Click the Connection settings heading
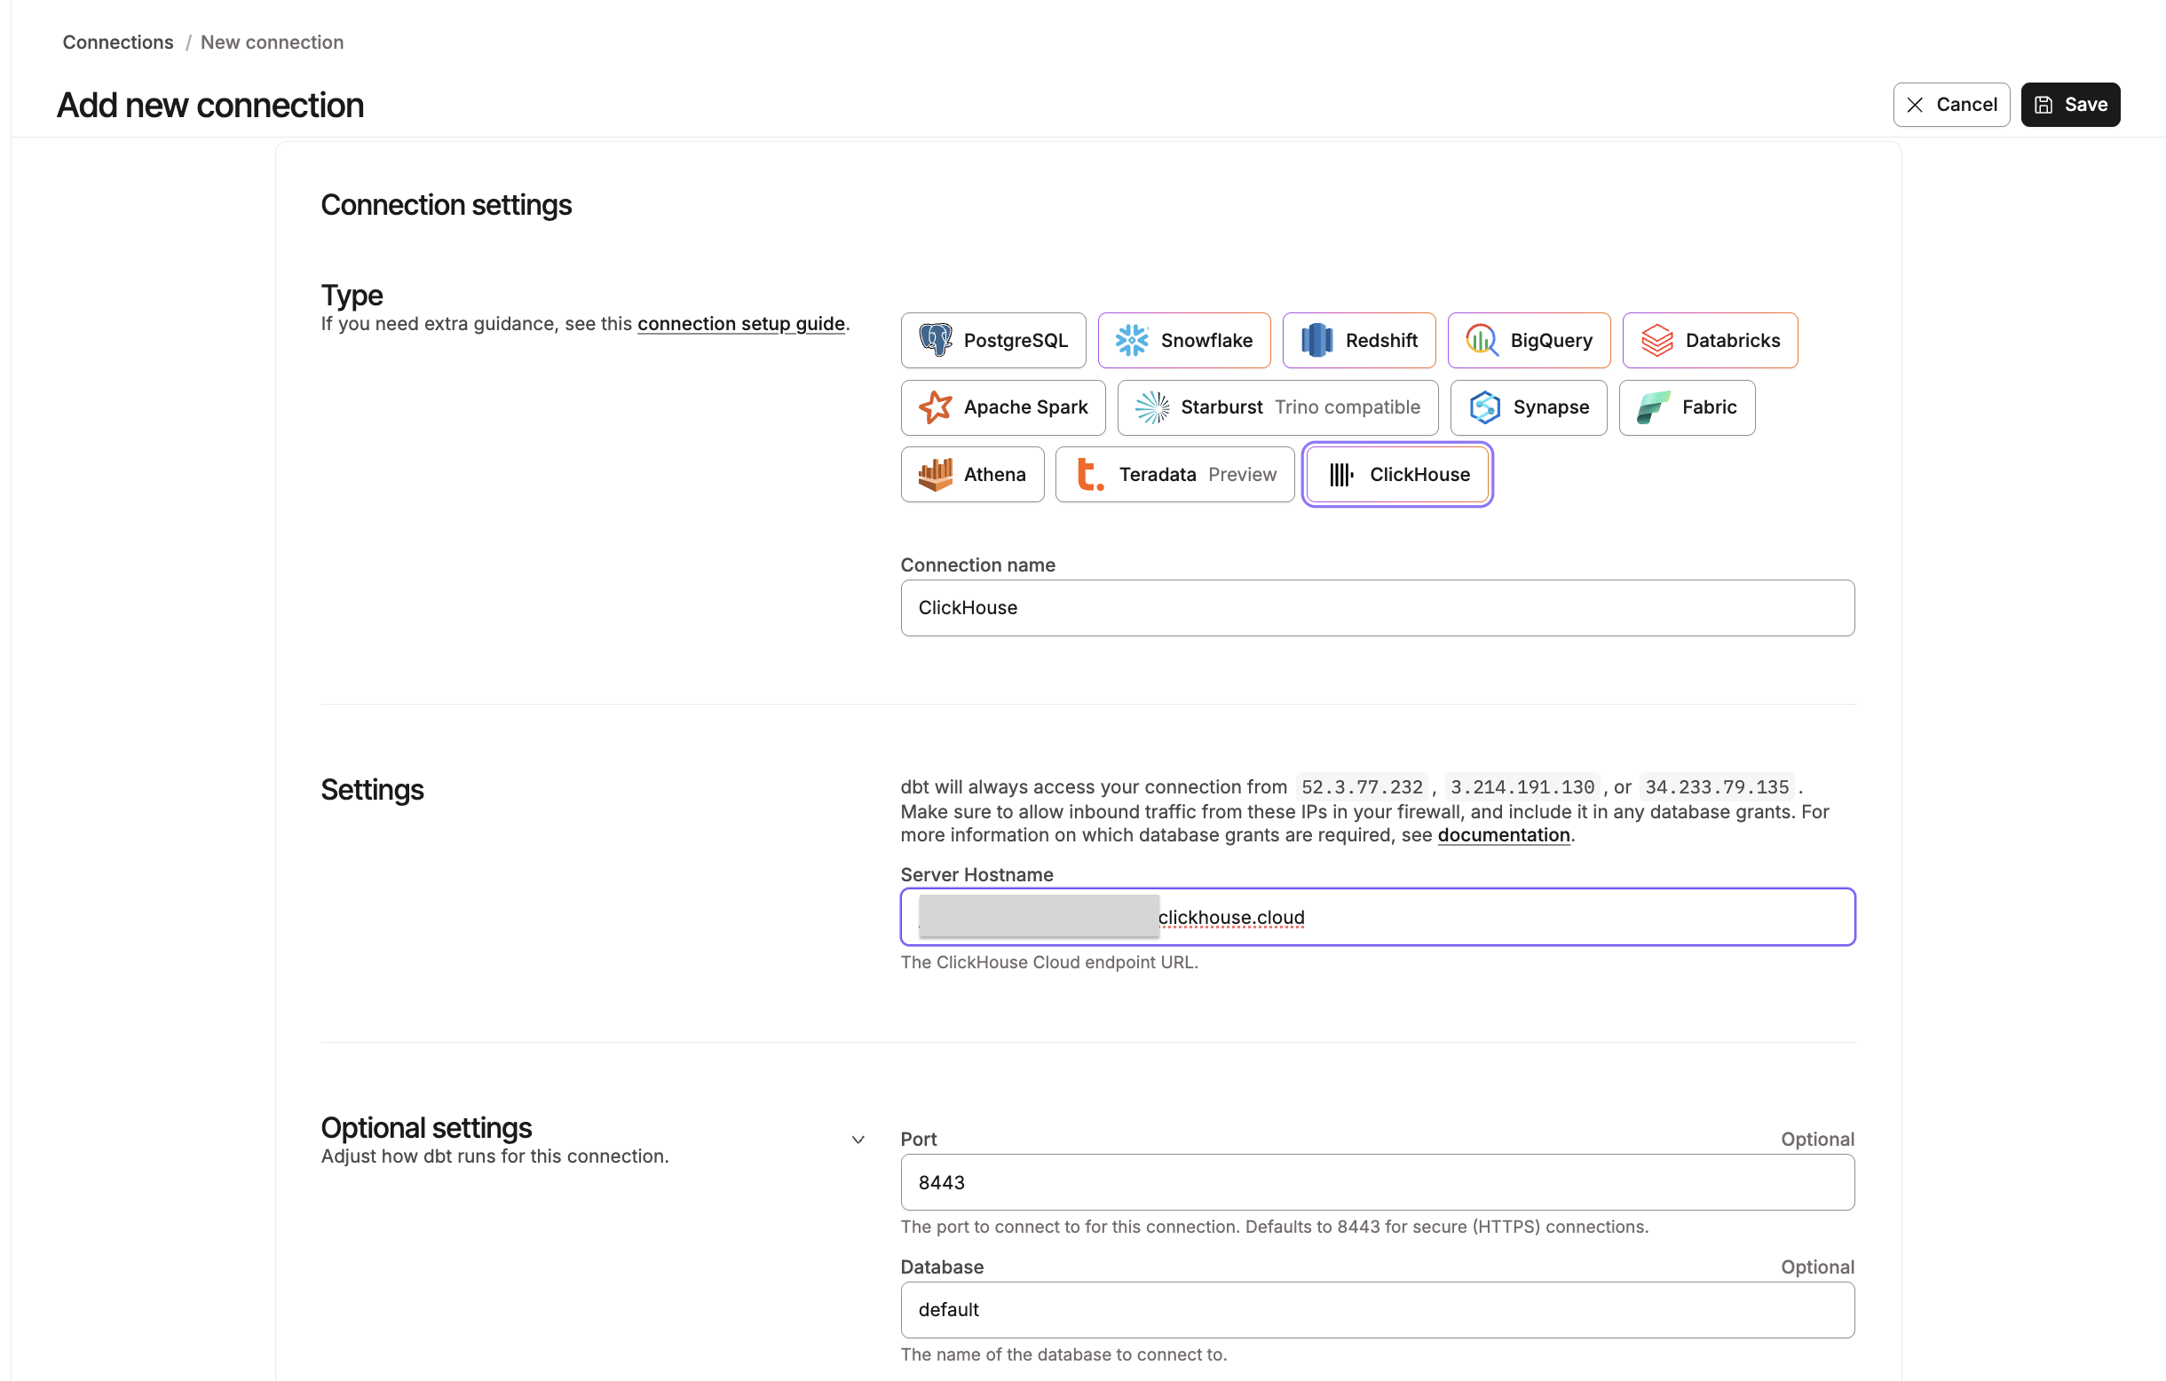 click(x=447, y=205)
